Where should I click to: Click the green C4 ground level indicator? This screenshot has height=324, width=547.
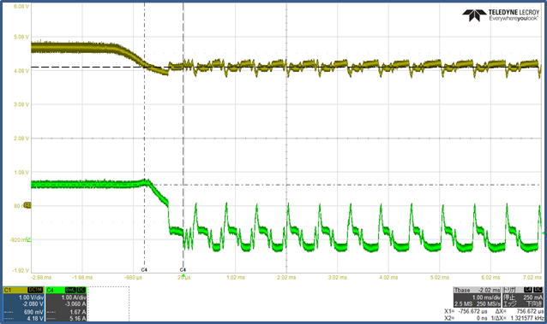[28, 239]
